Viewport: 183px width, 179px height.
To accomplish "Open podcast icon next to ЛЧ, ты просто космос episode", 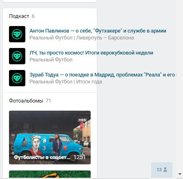I will [17, 56].
